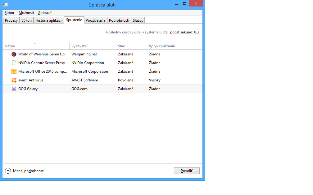Collapse view with Menej podrobností arrow
313x195 pixels.
8,171
